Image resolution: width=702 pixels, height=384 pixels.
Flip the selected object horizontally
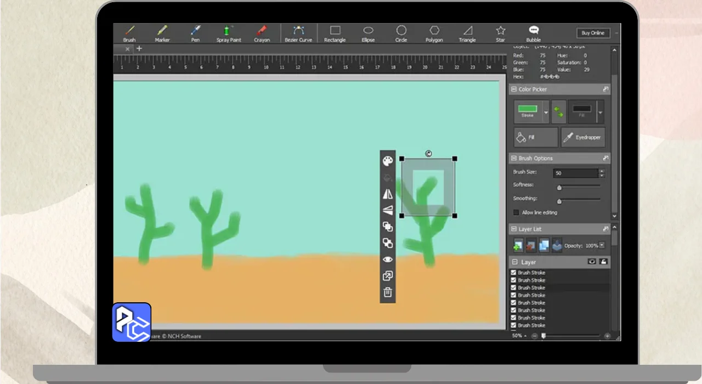(388, 194)
